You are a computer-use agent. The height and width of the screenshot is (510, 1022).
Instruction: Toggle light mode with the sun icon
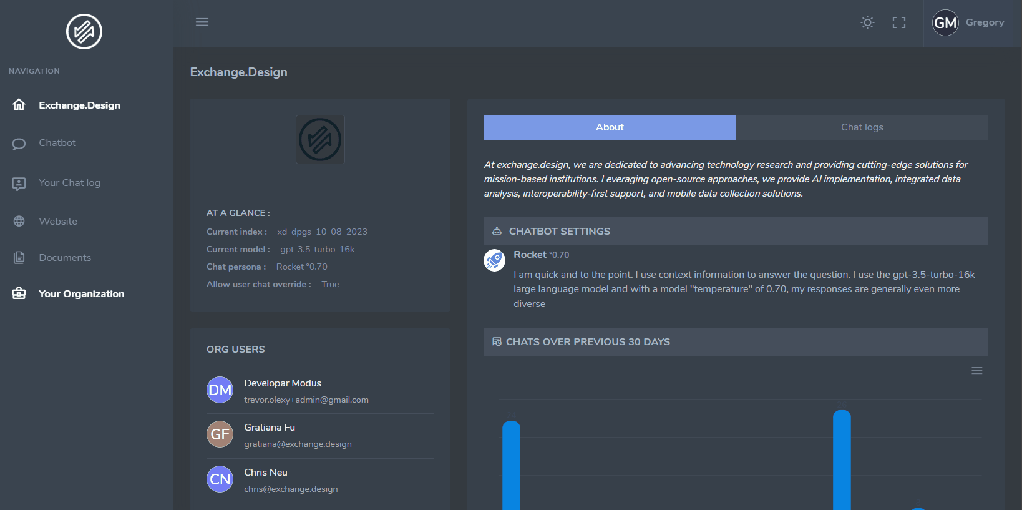[x=867, y=22]
